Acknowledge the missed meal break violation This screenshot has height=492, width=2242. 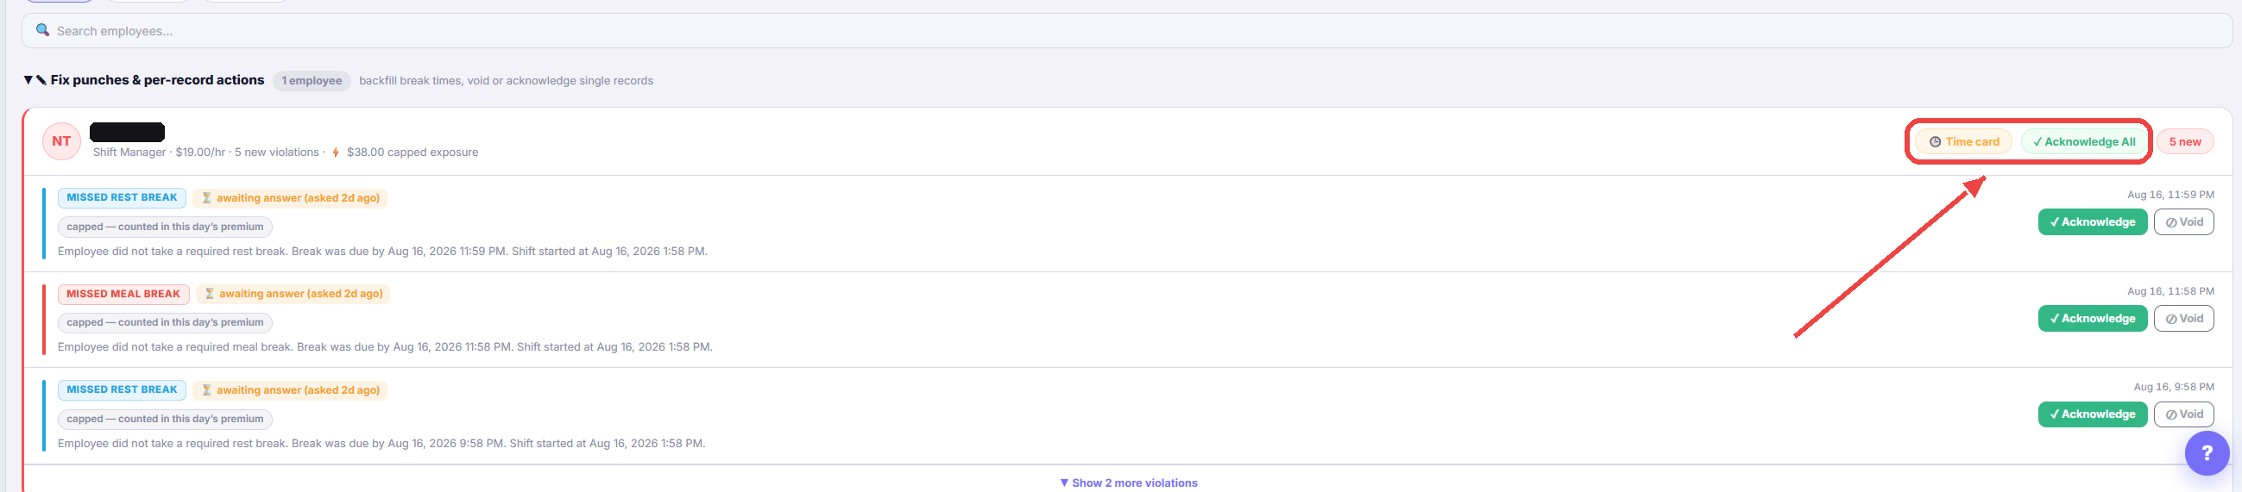click(2093, 318)
